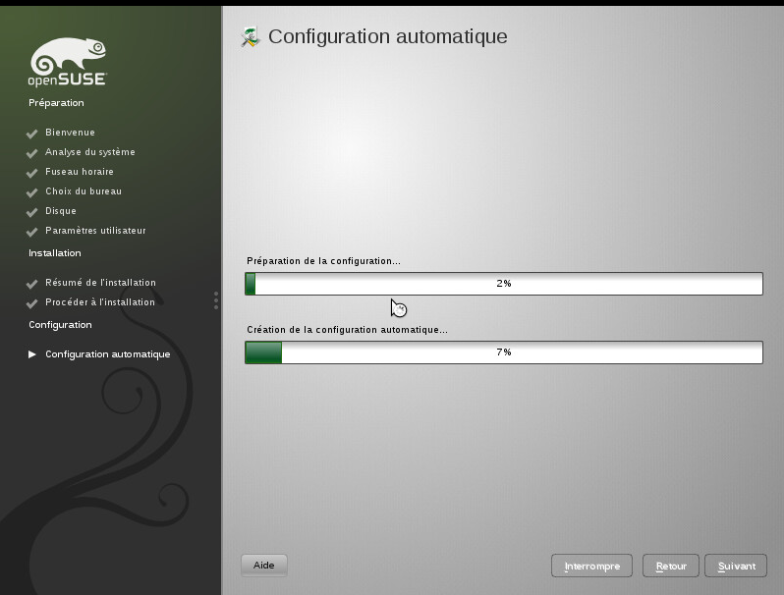Click the checkmark next to Choix du bureau
Image resolution: width=784 pixels, height=595 pixels.
point(31,192)
